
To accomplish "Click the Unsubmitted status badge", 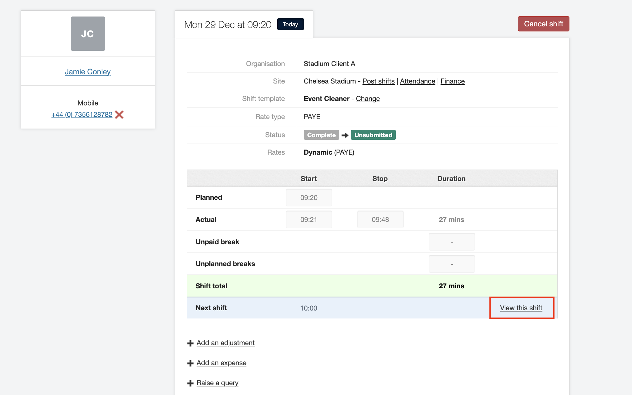I will [373, 135].
